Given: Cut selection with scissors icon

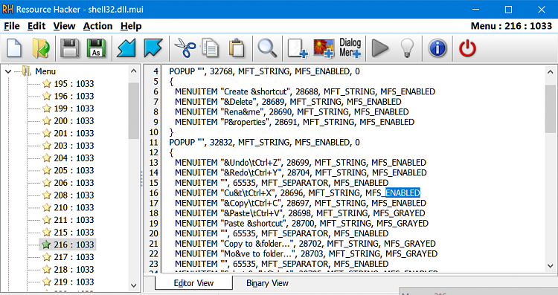Looking at the screenshot, I should 185,48.
